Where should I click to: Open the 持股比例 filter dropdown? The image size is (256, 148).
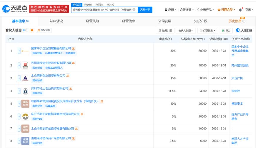208,30
